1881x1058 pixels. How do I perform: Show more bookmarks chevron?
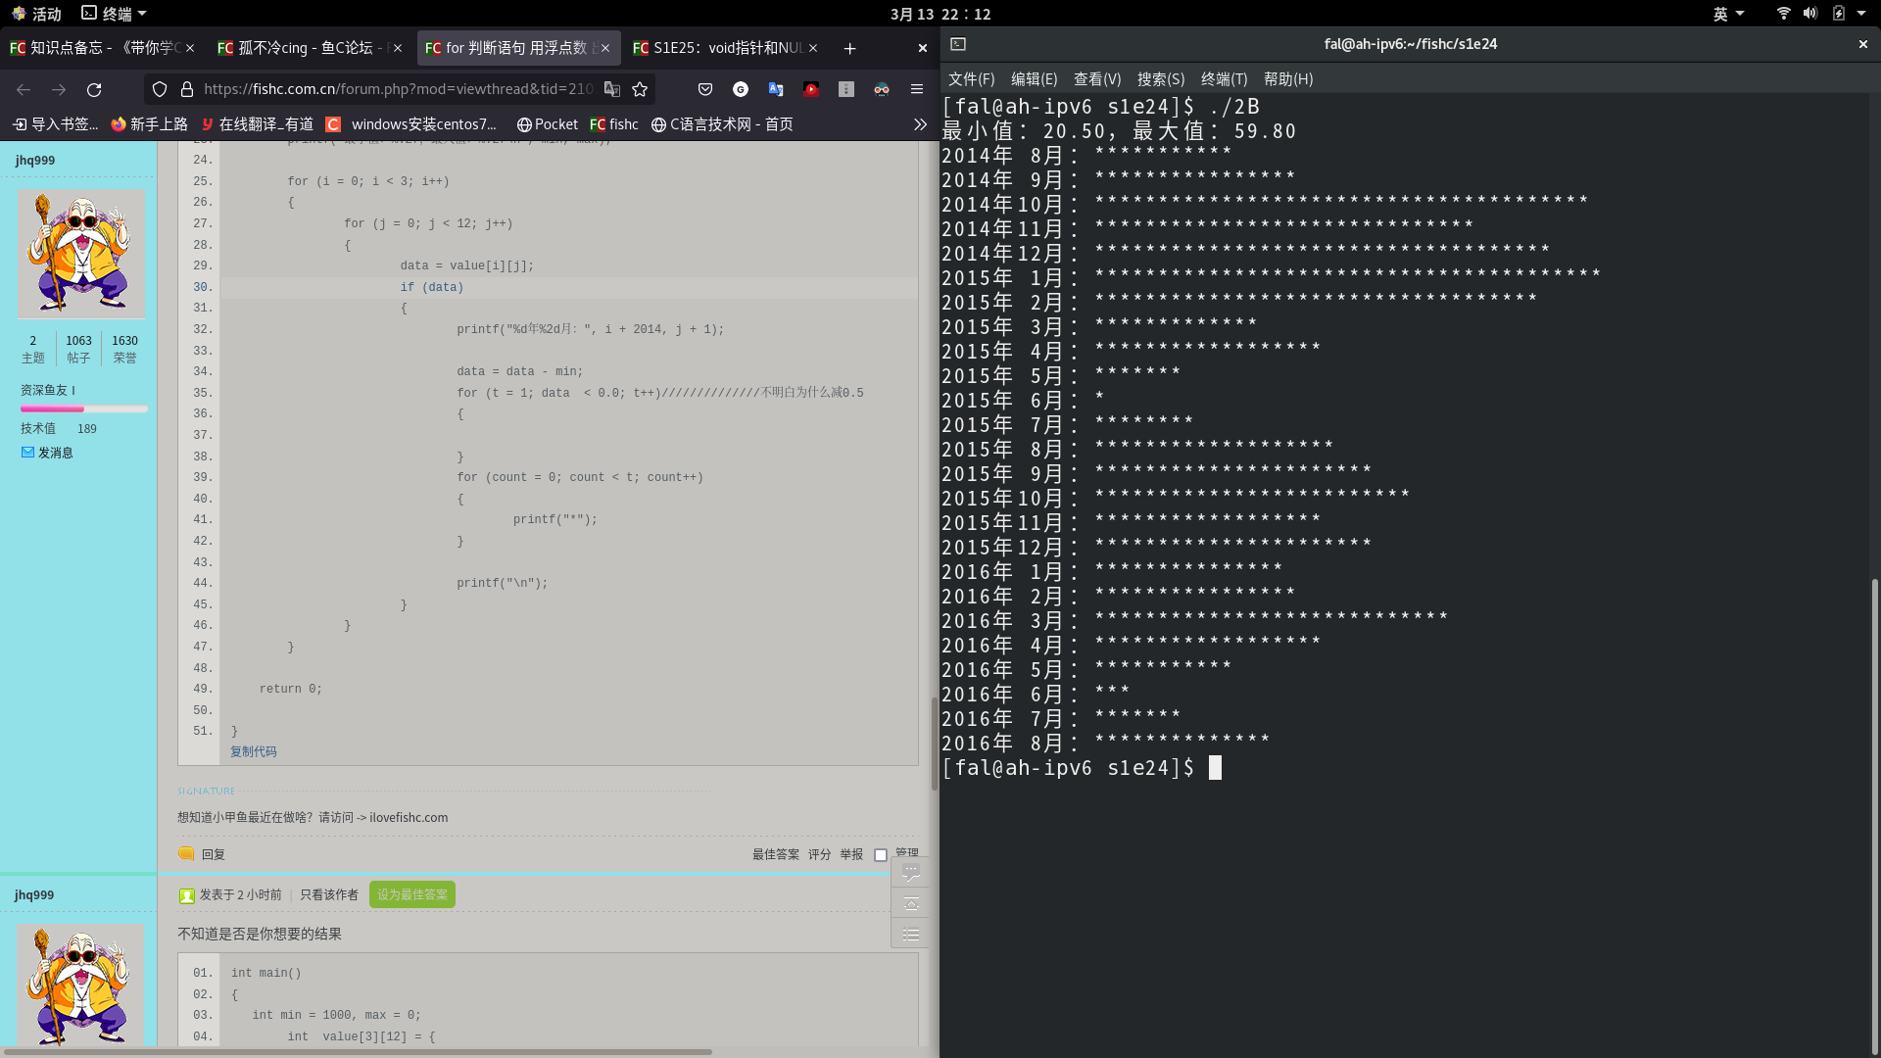coord(920,124)
